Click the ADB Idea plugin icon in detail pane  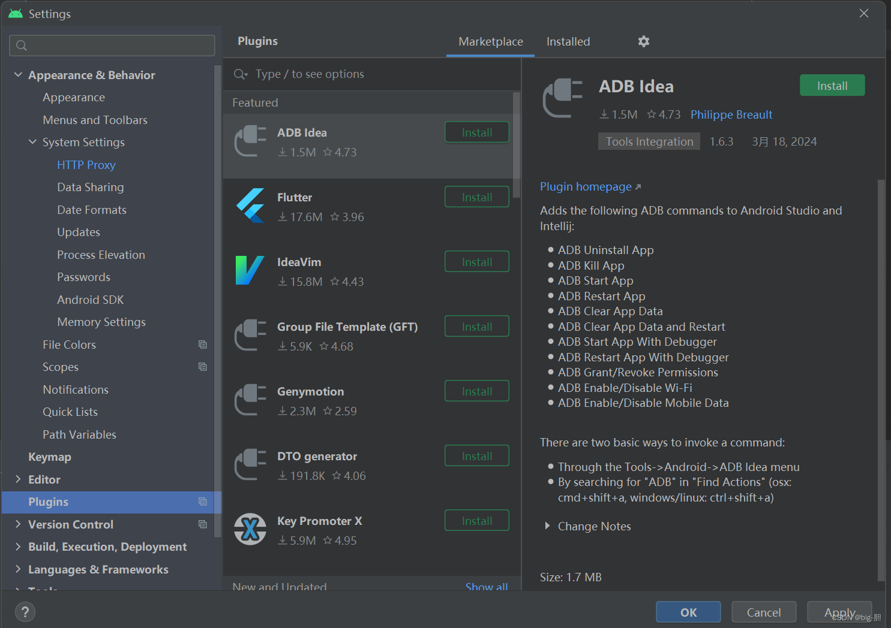point(563,98)
